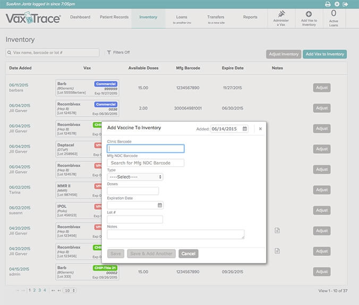
Task: Switch to the Patient Records tab
Action: coord(114,17)
